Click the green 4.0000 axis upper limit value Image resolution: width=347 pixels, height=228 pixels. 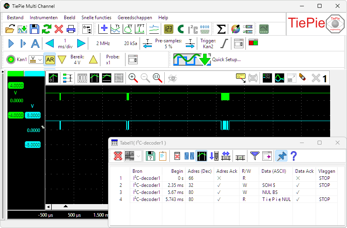(16, 85)
